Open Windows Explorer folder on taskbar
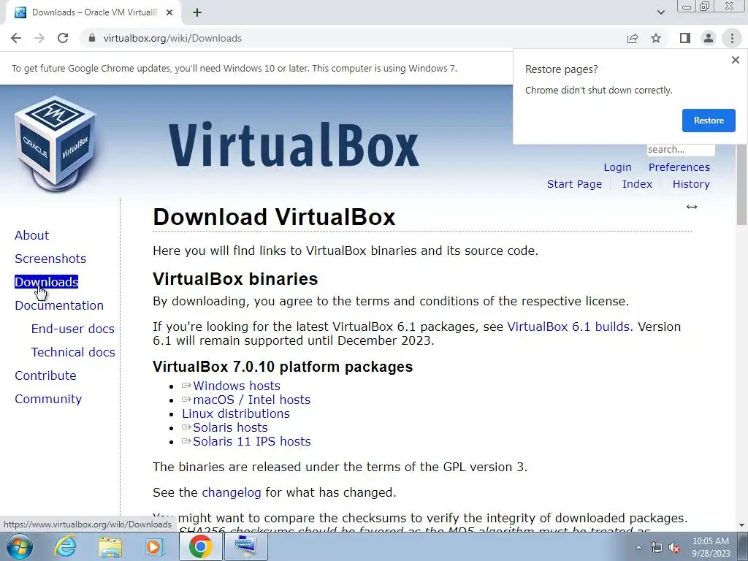Screen dimensions: 748x561 pyautogui.click(x=110, y=546)
